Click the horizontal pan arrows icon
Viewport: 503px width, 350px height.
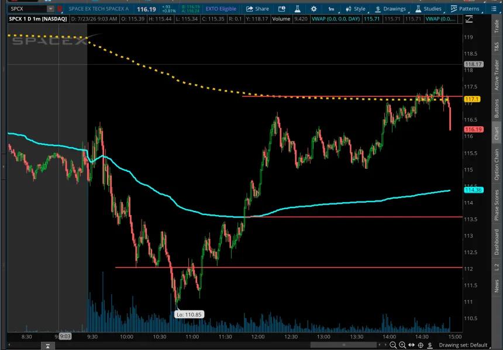[411, 345]
